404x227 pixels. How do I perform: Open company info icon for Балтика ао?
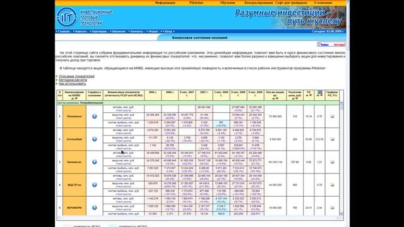pos(95,162)
